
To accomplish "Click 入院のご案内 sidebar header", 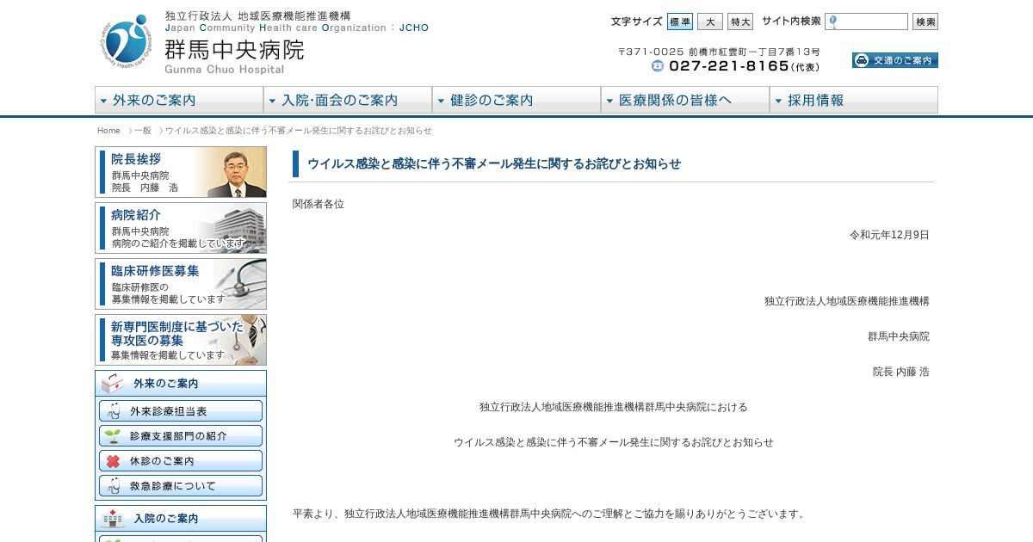I will click(x=181, y=519).
